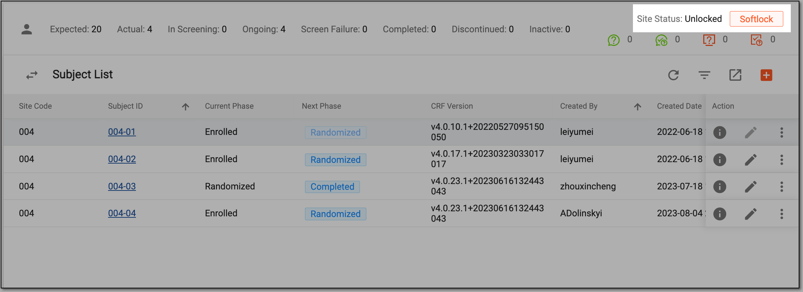This screenshot has height=292, width=803.
Task: Open the red checkmark query icon
Action: pos(756,40)
